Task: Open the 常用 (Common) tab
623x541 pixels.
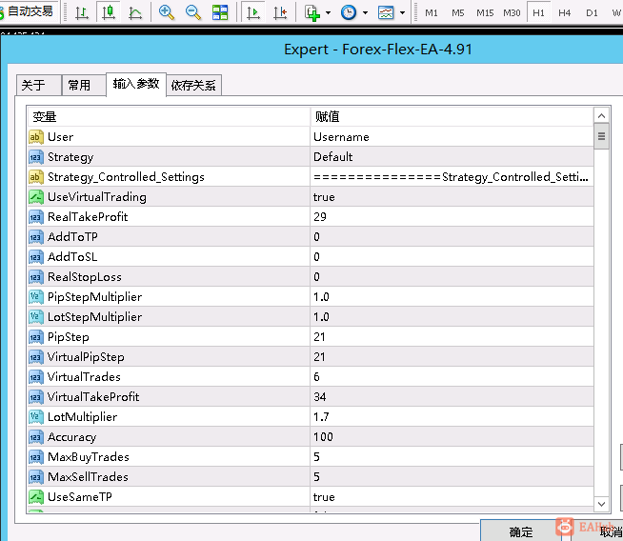Action: (84, 85)
